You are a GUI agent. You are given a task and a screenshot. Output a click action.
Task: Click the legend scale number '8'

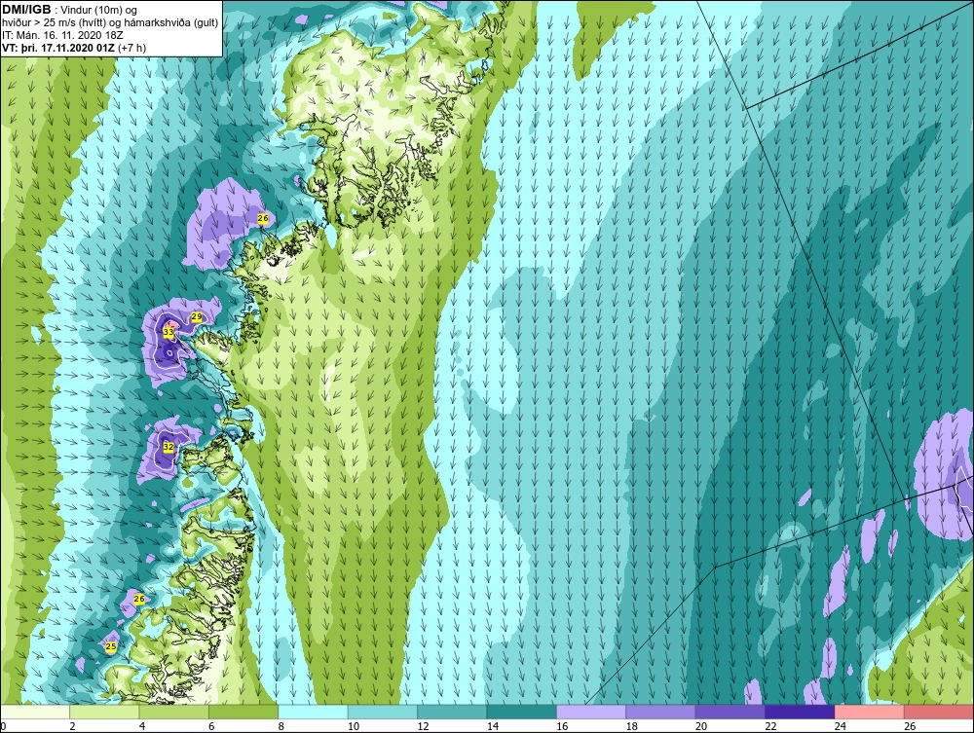[281, 726]
